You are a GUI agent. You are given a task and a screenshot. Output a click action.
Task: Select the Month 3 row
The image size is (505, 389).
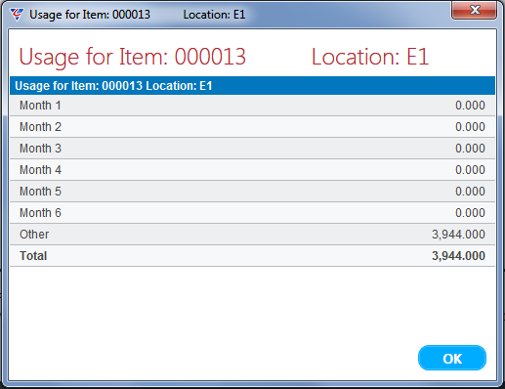click(252, 149)
